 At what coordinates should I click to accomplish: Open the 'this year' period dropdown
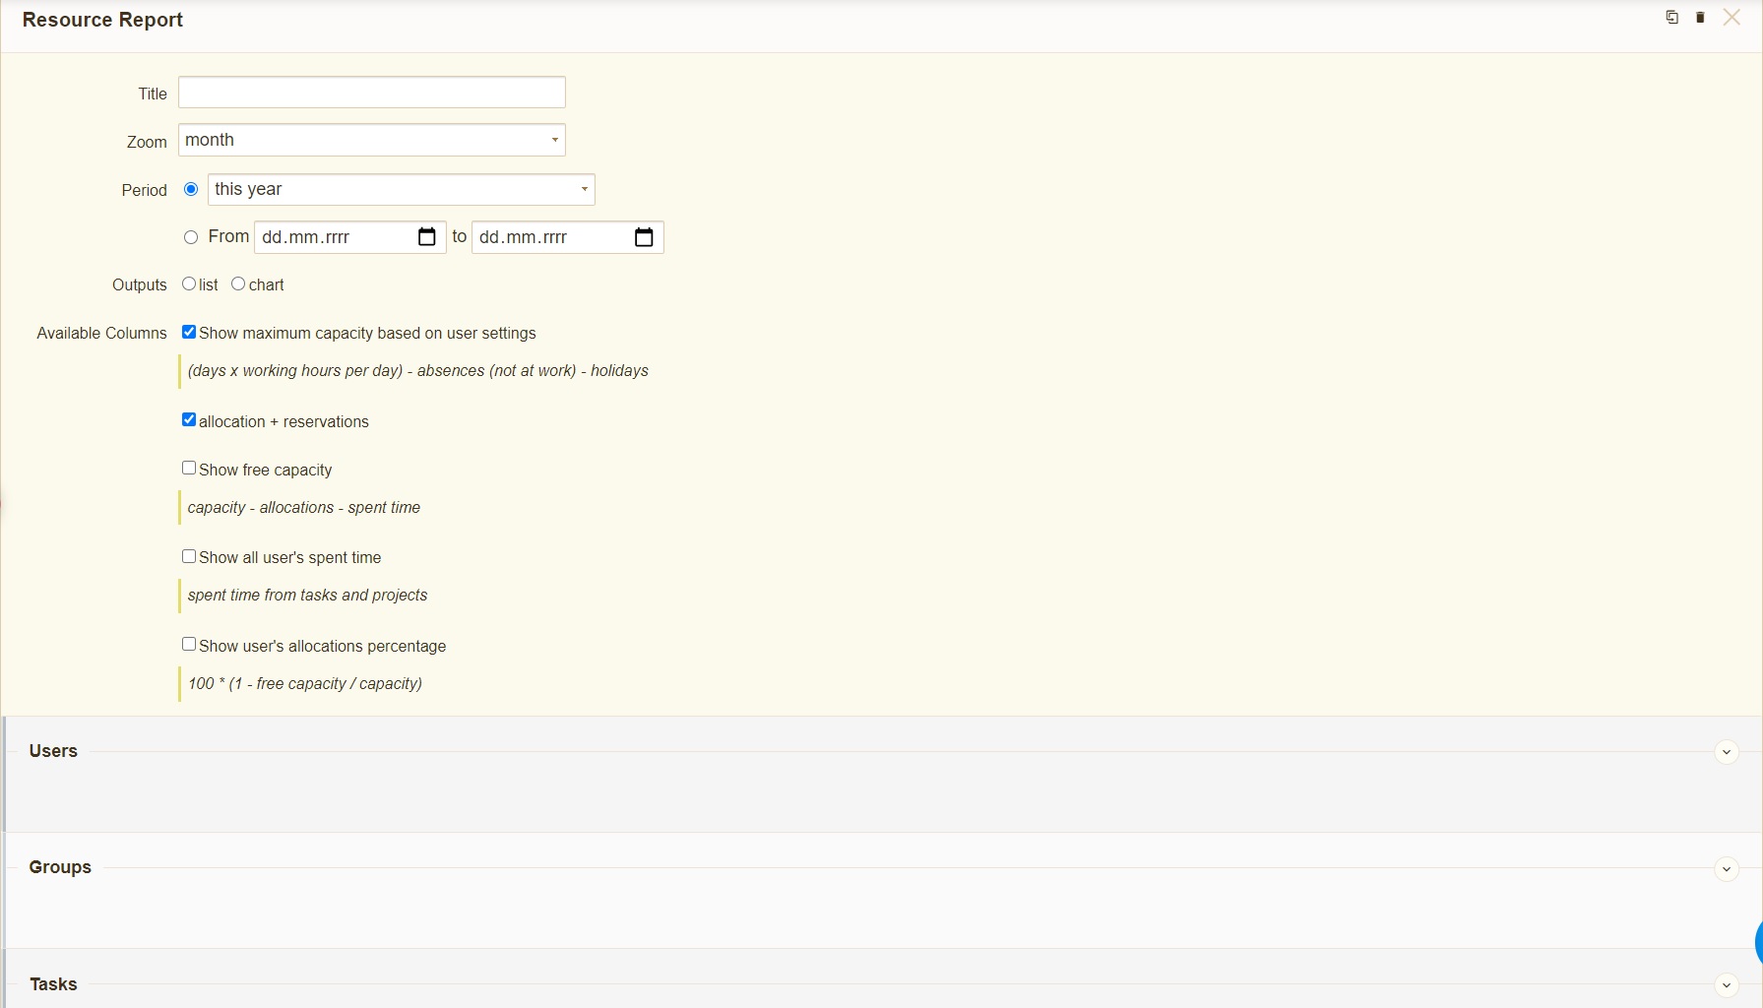click(x=402, y=189)
